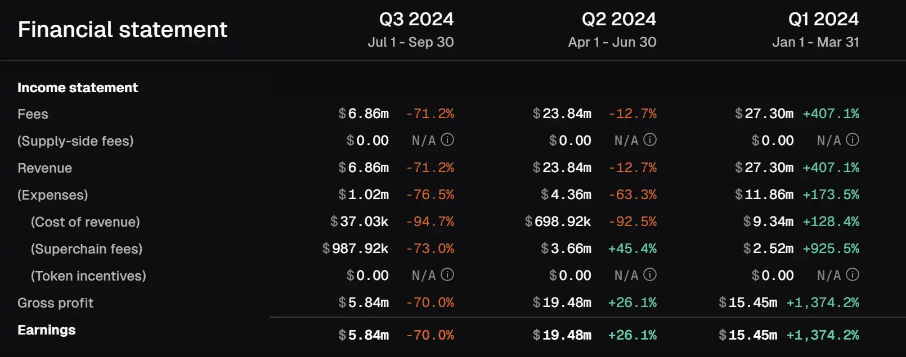Click the Fees row label
Image resolution: width=906 pixels, height=357 pixels.
(33, 114)
